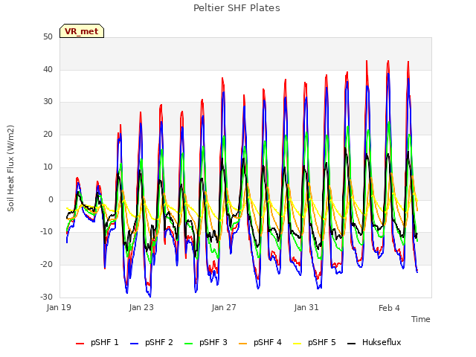Click the -30 y-axis tick label
This screenshot has width=476, height=357.
46,297
